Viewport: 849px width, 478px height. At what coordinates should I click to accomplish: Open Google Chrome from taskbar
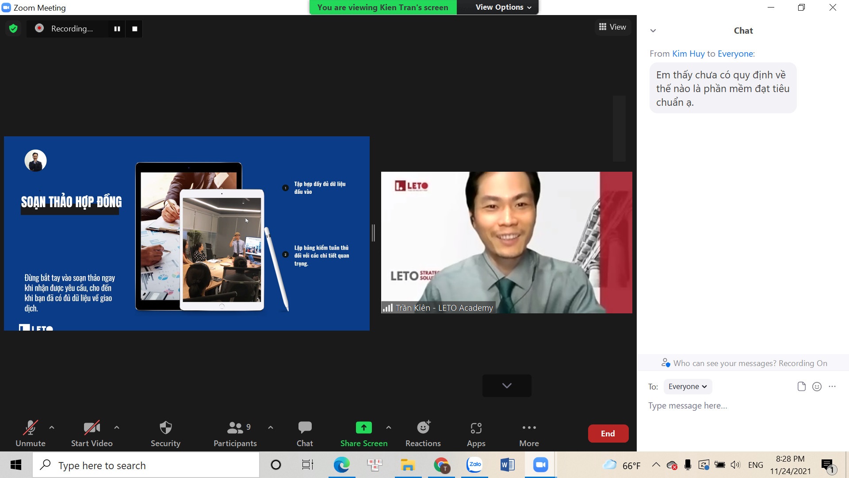[x=441, y=465]
